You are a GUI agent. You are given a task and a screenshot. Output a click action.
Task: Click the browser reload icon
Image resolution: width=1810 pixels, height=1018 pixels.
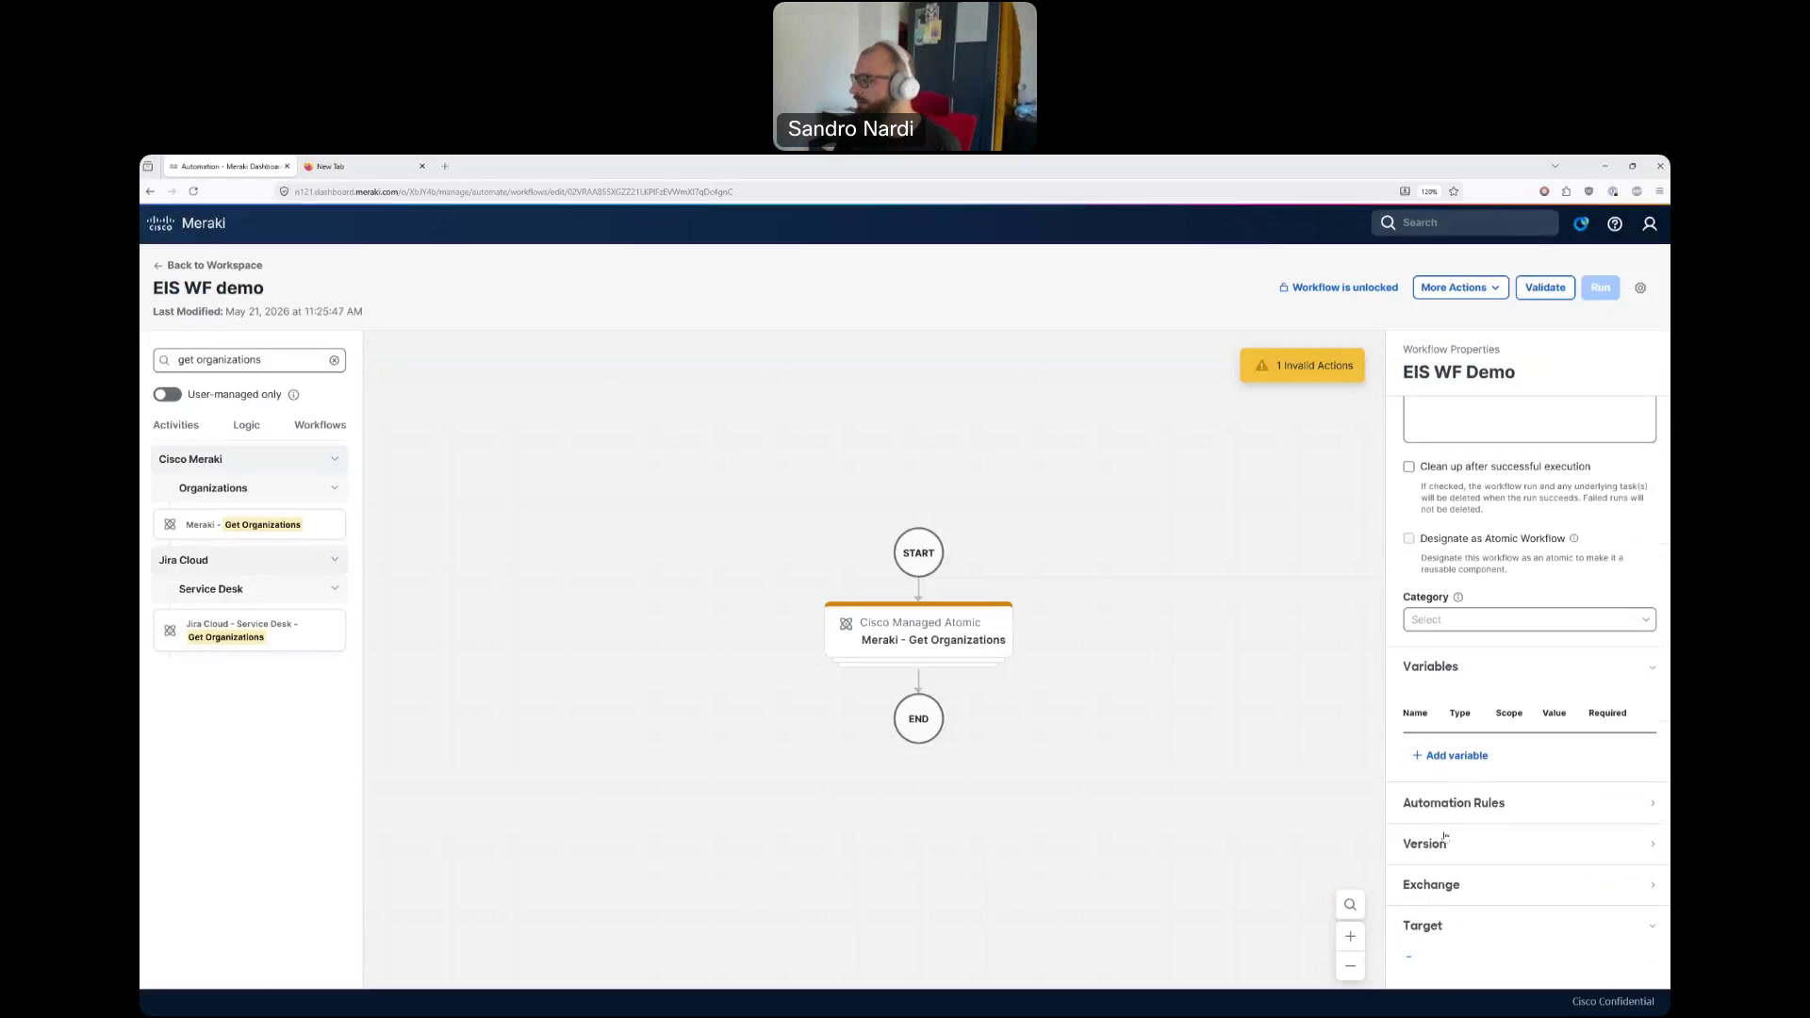coord(193,191)
